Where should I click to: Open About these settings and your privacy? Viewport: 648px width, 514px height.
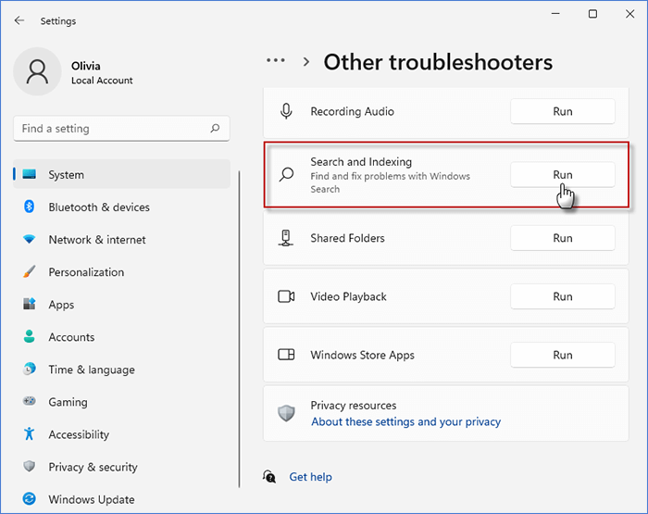(x=405, y=421)
